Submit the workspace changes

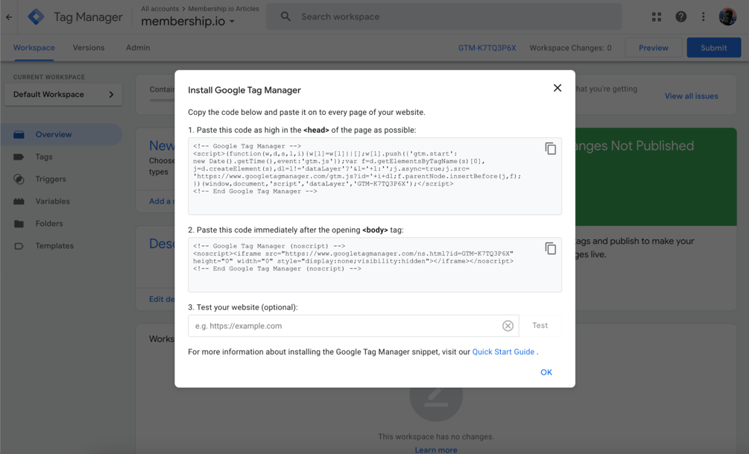(x=713, y=47)
